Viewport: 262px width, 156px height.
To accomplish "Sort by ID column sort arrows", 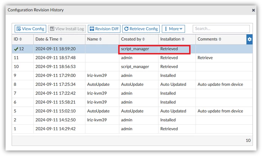I will (x=21, y=39).
